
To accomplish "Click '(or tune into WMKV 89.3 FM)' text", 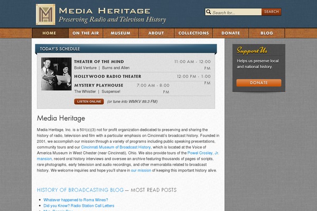I will (x=133, y=102).
